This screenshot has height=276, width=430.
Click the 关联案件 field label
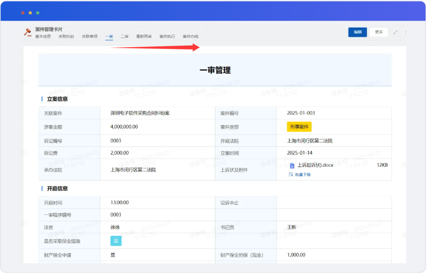pyautogui.click(x=53, y=114)
